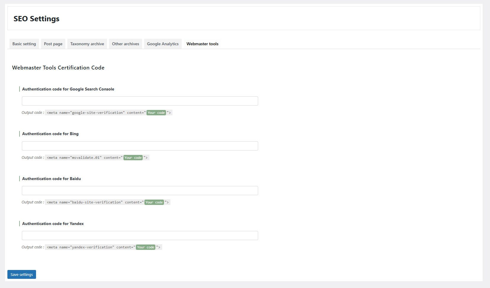Image resolution: width=490 pixels, height=288 pixels.
Task: Select the Taxonomy archive tab
Action: 87,44
